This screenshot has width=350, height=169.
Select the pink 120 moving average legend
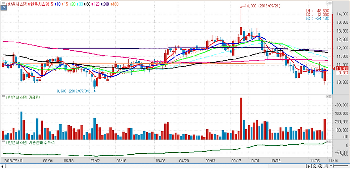pos(96,4)
